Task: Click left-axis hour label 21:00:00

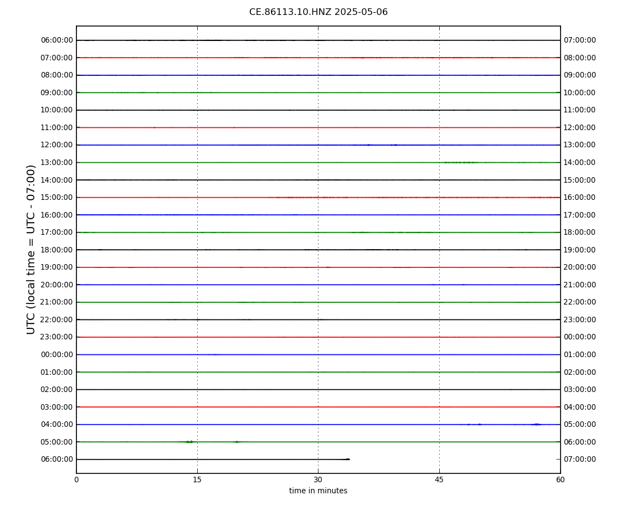Action: tap(57, 302)
